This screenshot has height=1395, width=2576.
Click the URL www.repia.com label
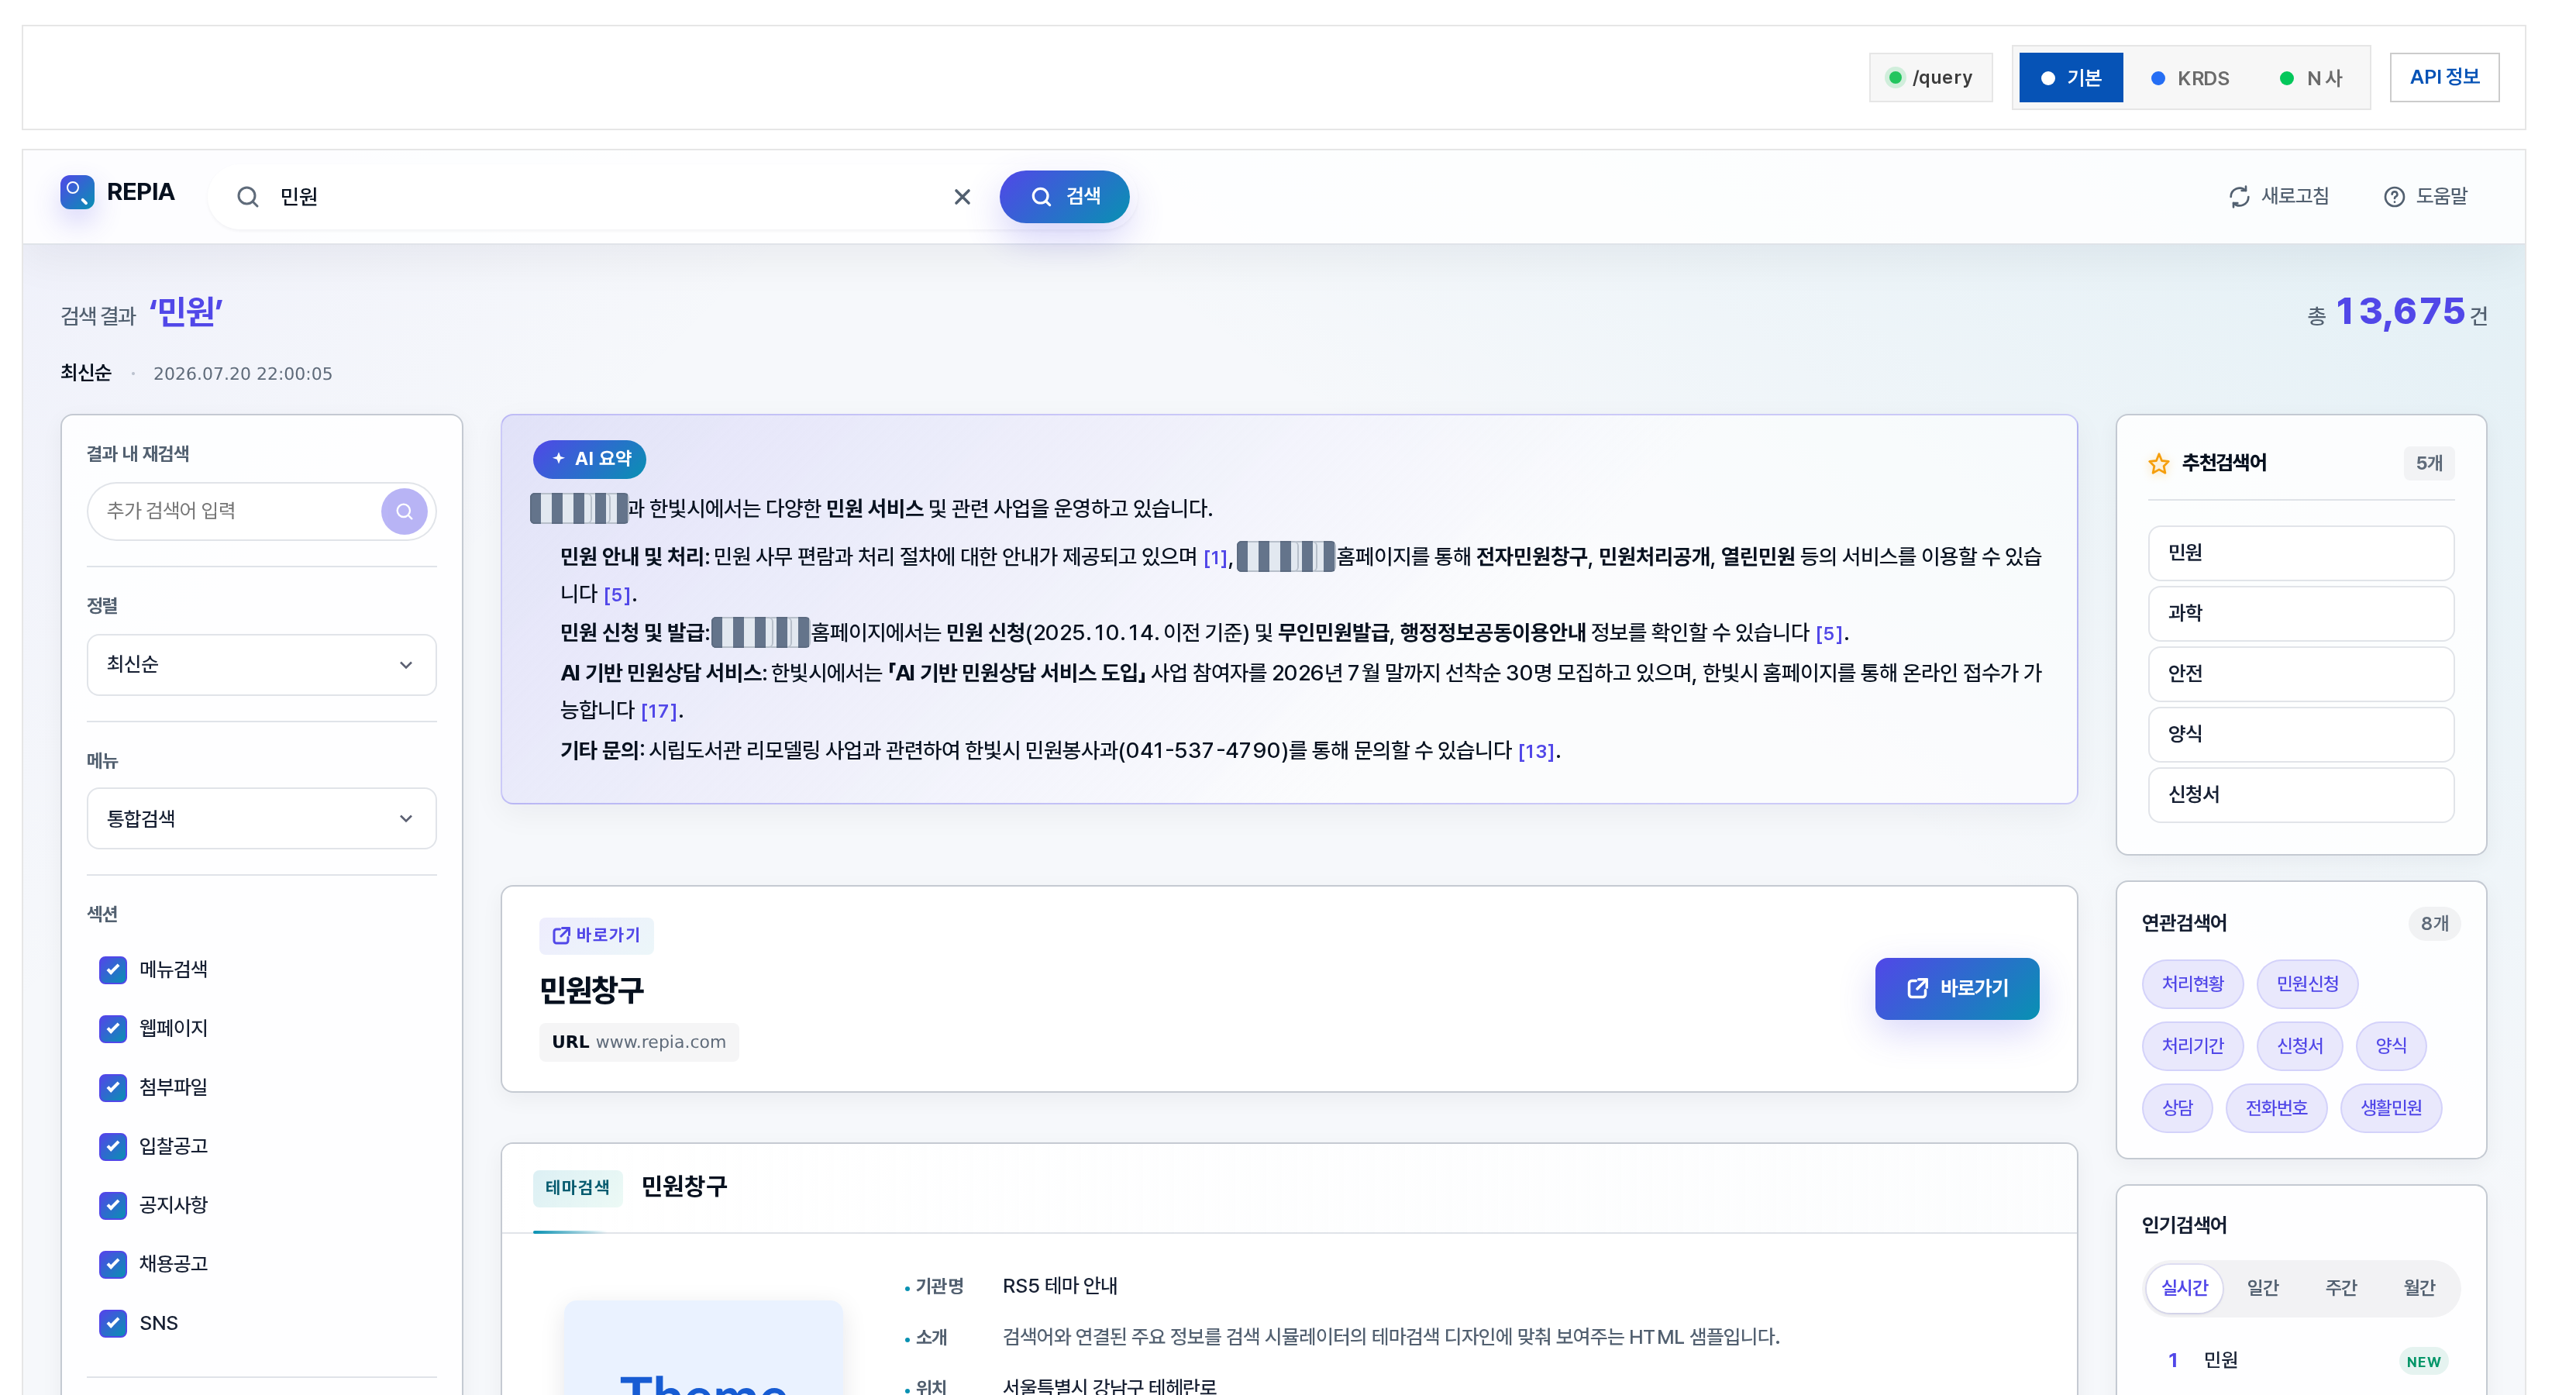[x=639, y=1042]
